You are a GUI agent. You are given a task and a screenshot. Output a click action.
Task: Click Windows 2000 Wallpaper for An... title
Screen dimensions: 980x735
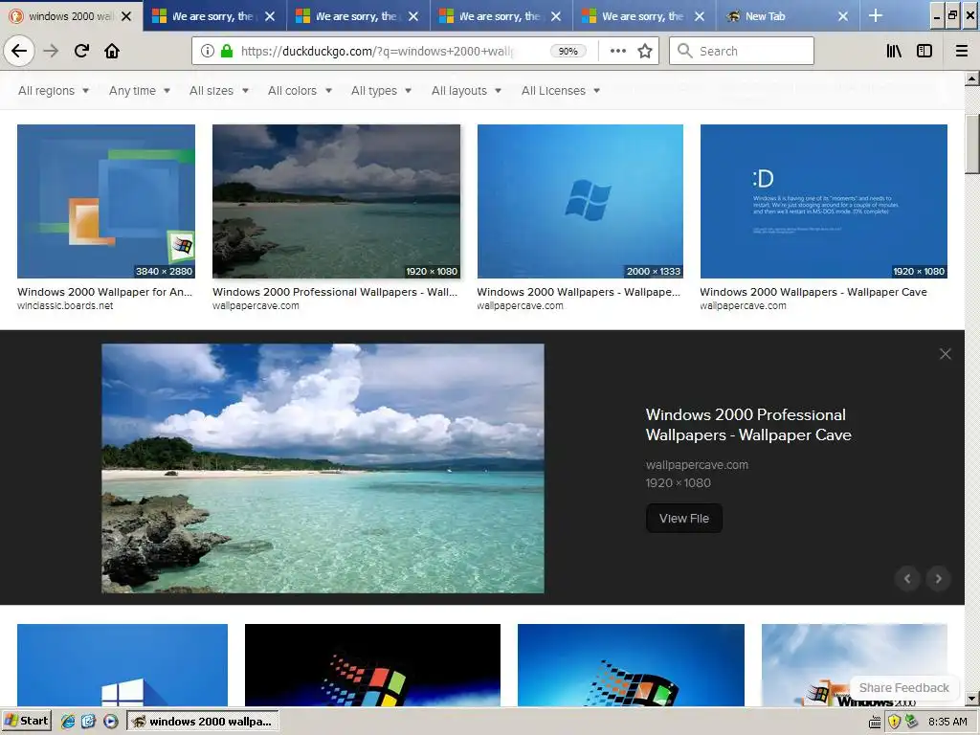[x=105, y=292]
